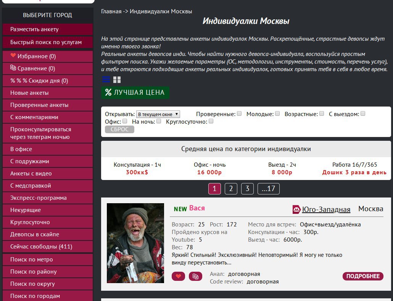Open the 'В текущем окне' dropdown
Image resolution: width=393 pixels, height=301 pixels.
tap(158, 114)
